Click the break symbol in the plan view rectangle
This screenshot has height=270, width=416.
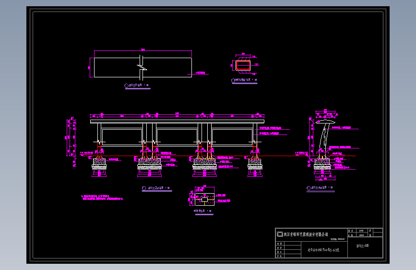142,67
